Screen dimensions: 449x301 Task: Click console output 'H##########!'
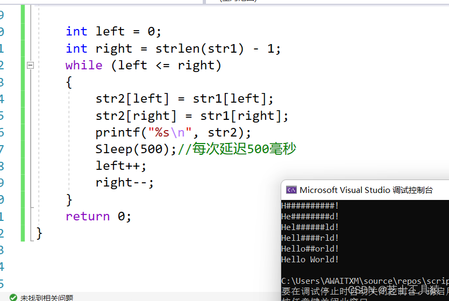[x=310, y=206]
